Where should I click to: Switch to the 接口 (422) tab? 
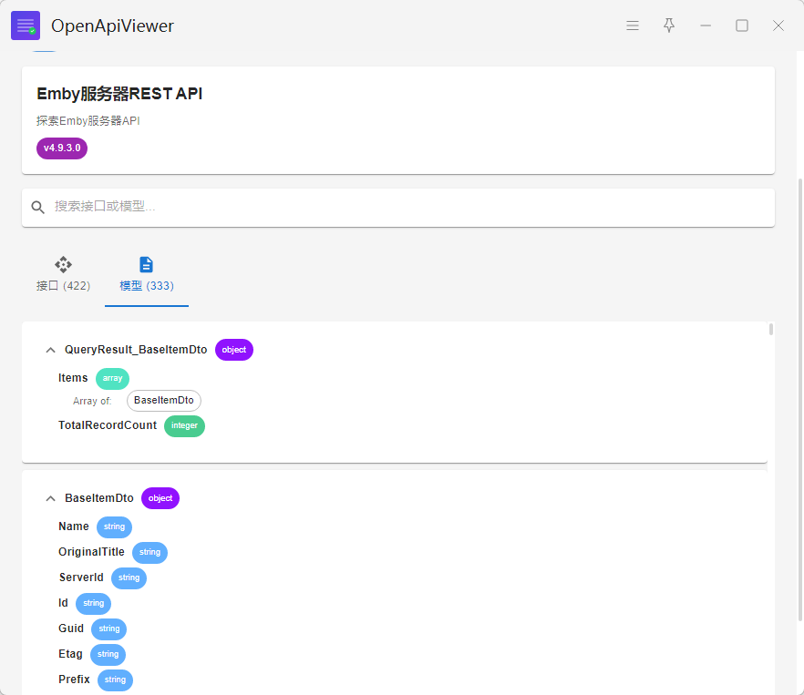[63, 285]
